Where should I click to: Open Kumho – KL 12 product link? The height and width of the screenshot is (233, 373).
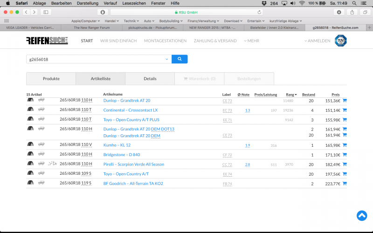pos(117,145)
